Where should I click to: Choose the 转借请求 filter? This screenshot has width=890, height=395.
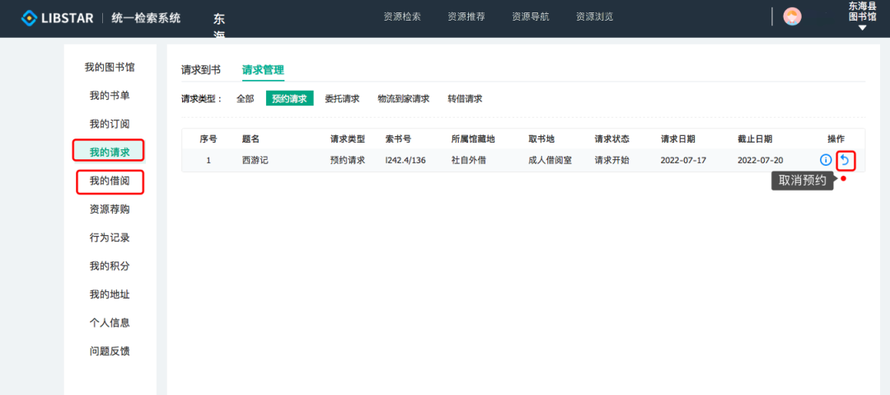tap(465, 99)
